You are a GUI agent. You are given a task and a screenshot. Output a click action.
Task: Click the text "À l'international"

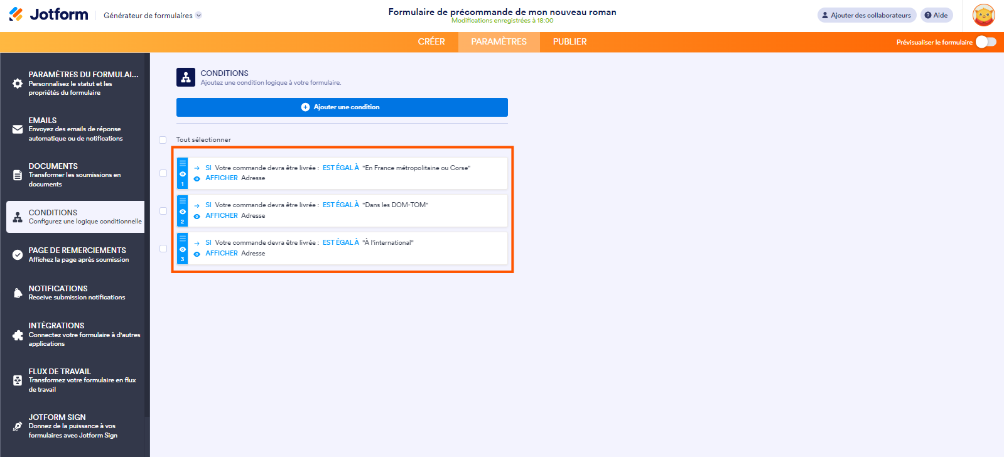(388, 243)
